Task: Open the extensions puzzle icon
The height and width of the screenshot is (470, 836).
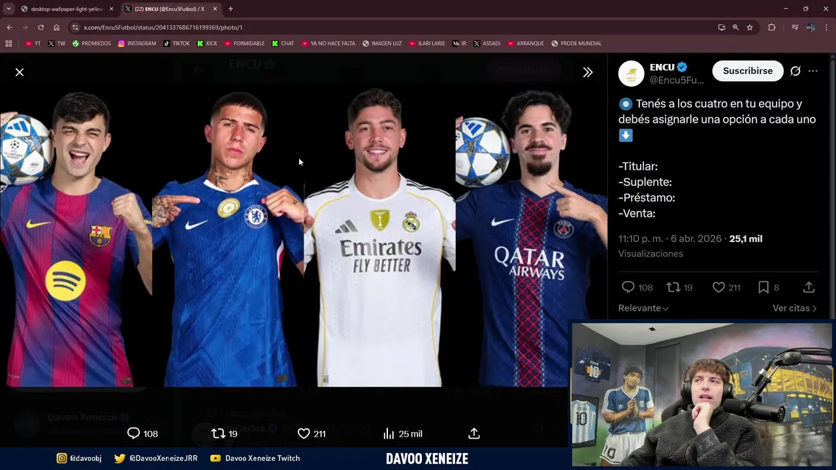Action: coord(772,27)
